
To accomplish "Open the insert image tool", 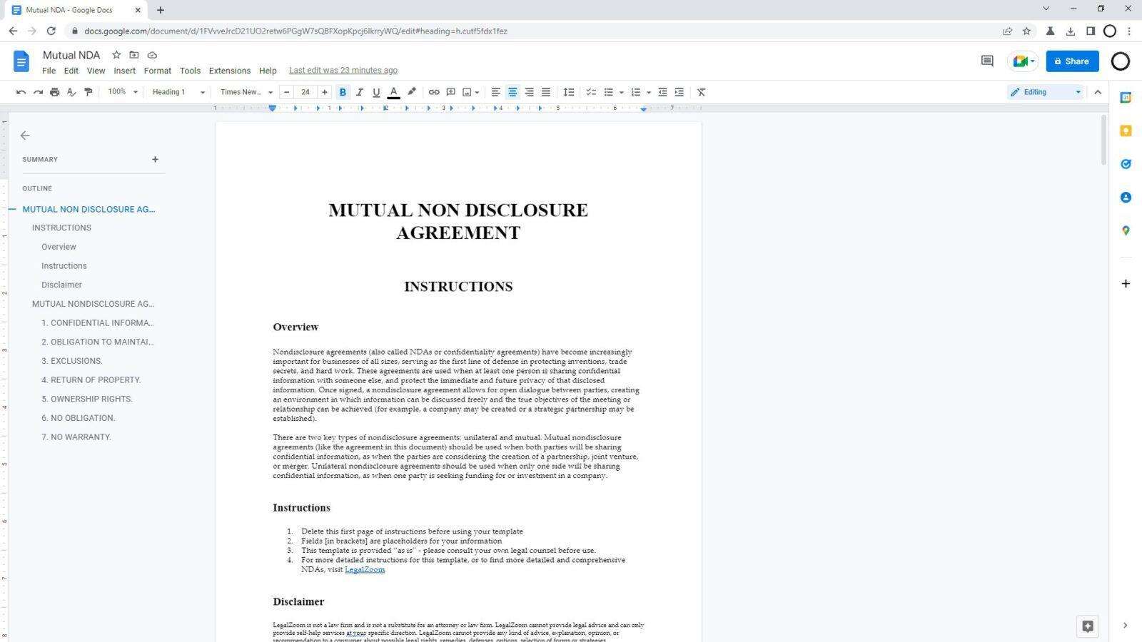I will tap(468, 91).
